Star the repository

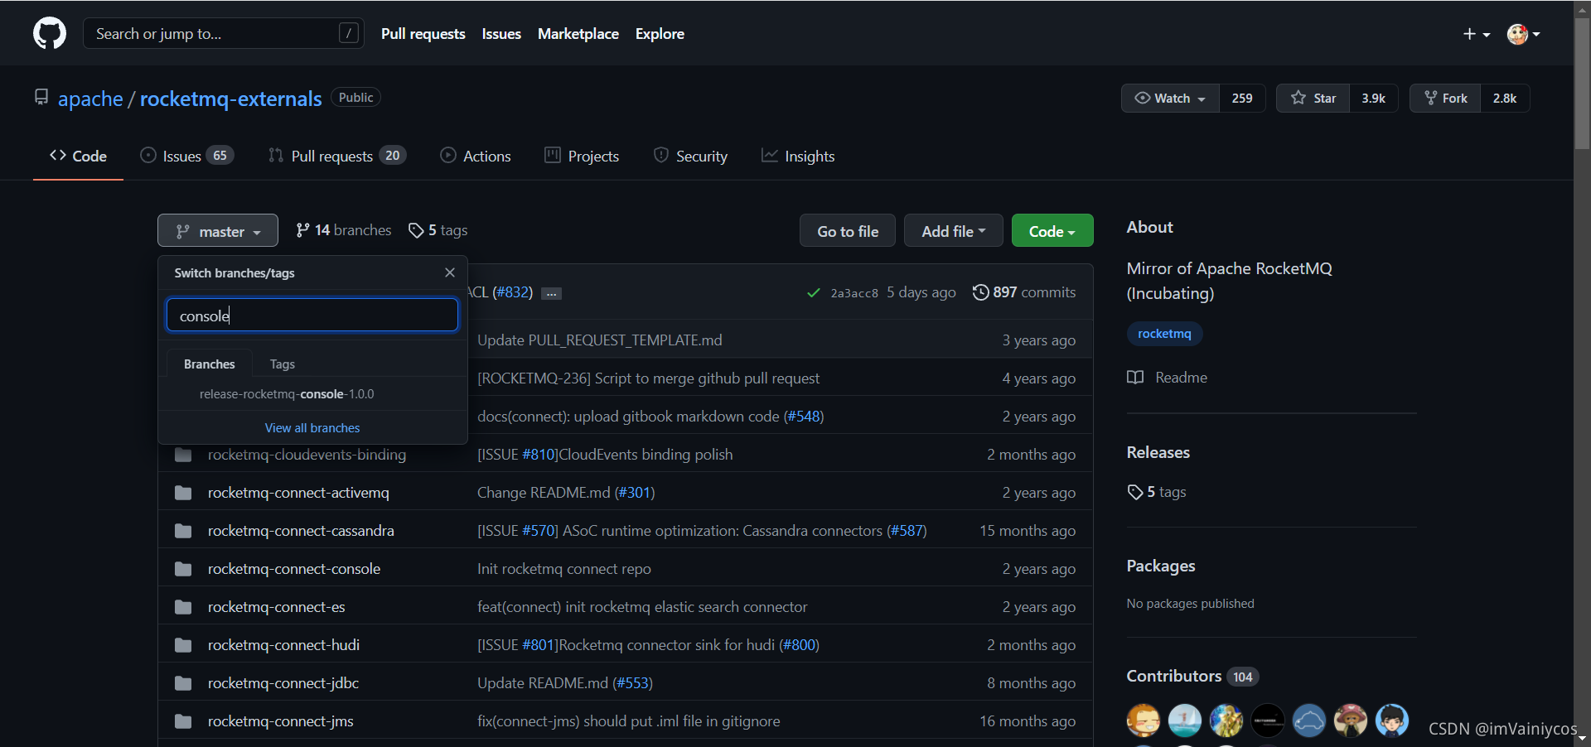(1313, 98)
